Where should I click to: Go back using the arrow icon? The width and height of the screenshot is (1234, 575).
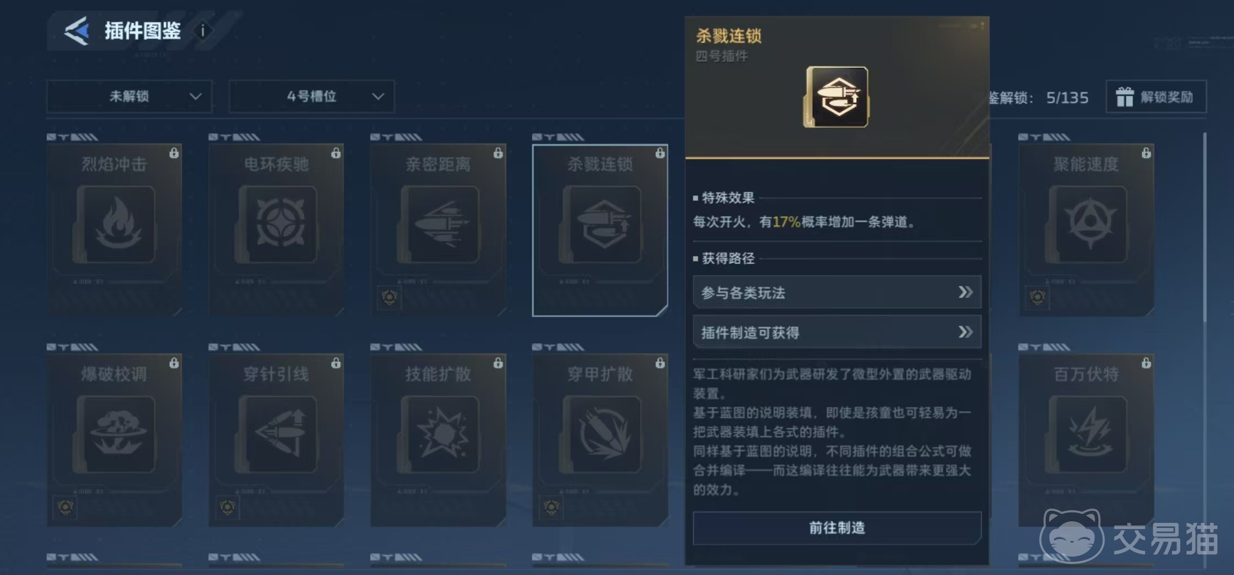(x=77, y=31)
